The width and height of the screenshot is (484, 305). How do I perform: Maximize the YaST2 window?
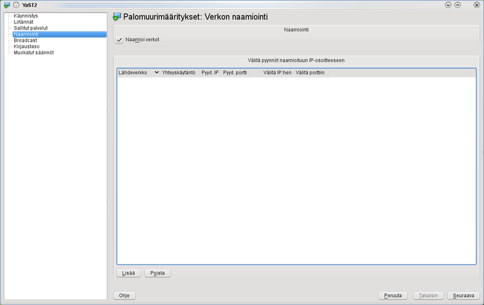458,5
